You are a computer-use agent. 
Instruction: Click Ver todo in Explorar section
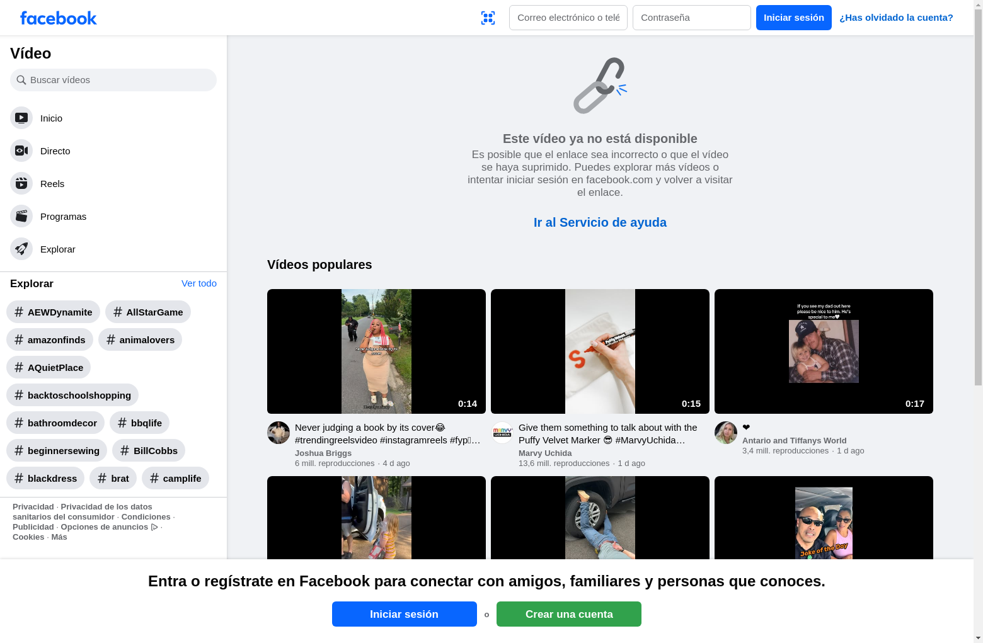click(x=199, y=283)
